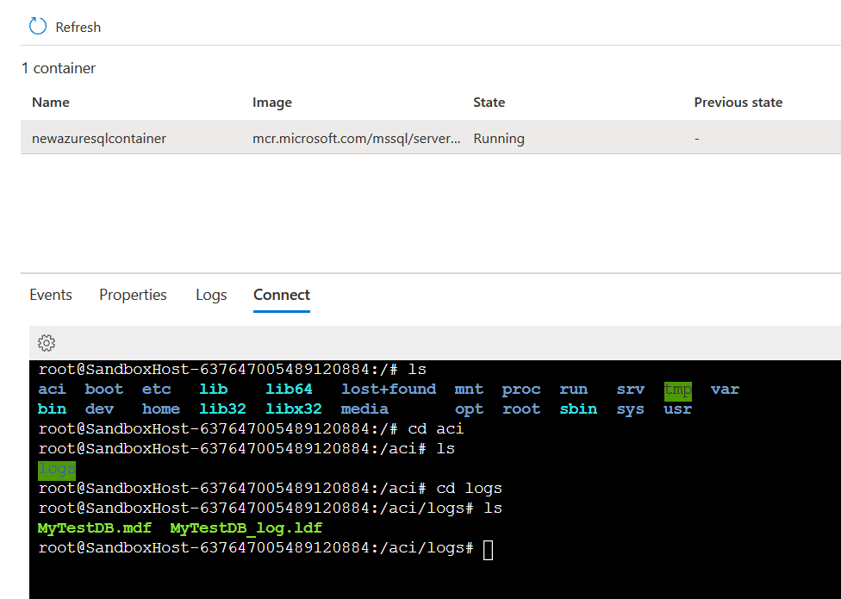841x599 pixels.
Task: Click the terminal cursor at the prompt
Action: tap(488, 548)
